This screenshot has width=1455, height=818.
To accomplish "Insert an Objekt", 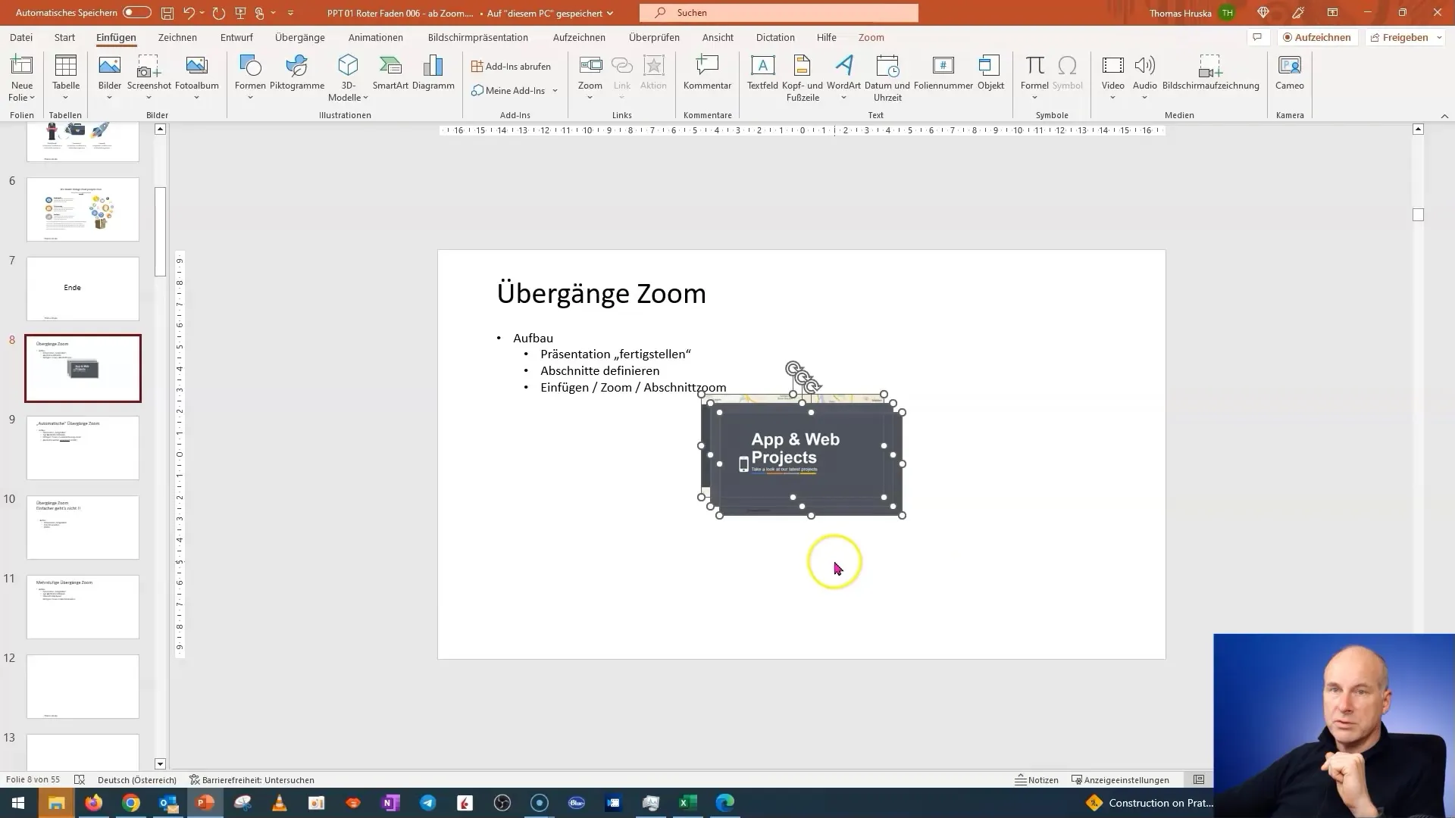I will 990,73.
